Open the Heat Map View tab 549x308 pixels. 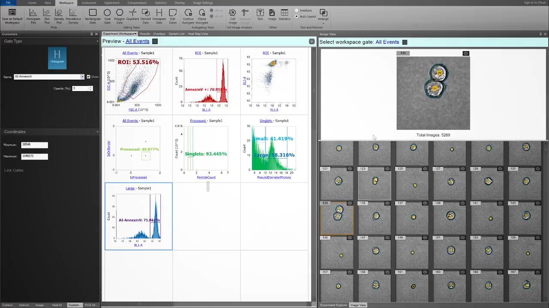click(198, 34)
